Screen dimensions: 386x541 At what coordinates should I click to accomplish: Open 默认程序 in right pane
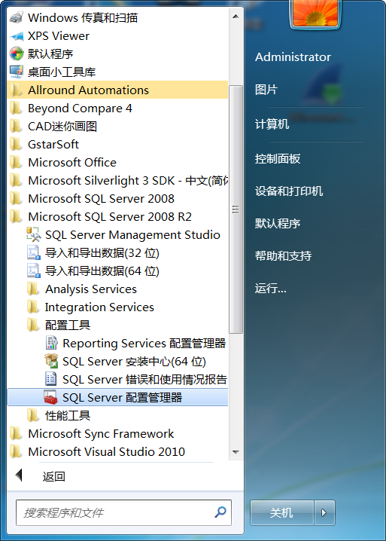pos(278,223)
